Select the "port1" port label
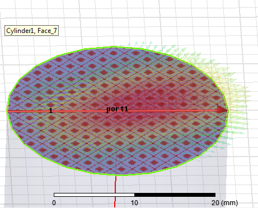 pos(118,109)
